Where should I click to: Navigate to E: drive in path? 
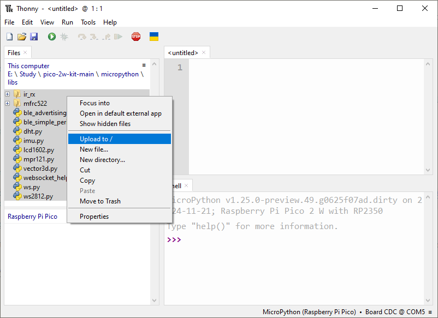[x=10, y=74]
